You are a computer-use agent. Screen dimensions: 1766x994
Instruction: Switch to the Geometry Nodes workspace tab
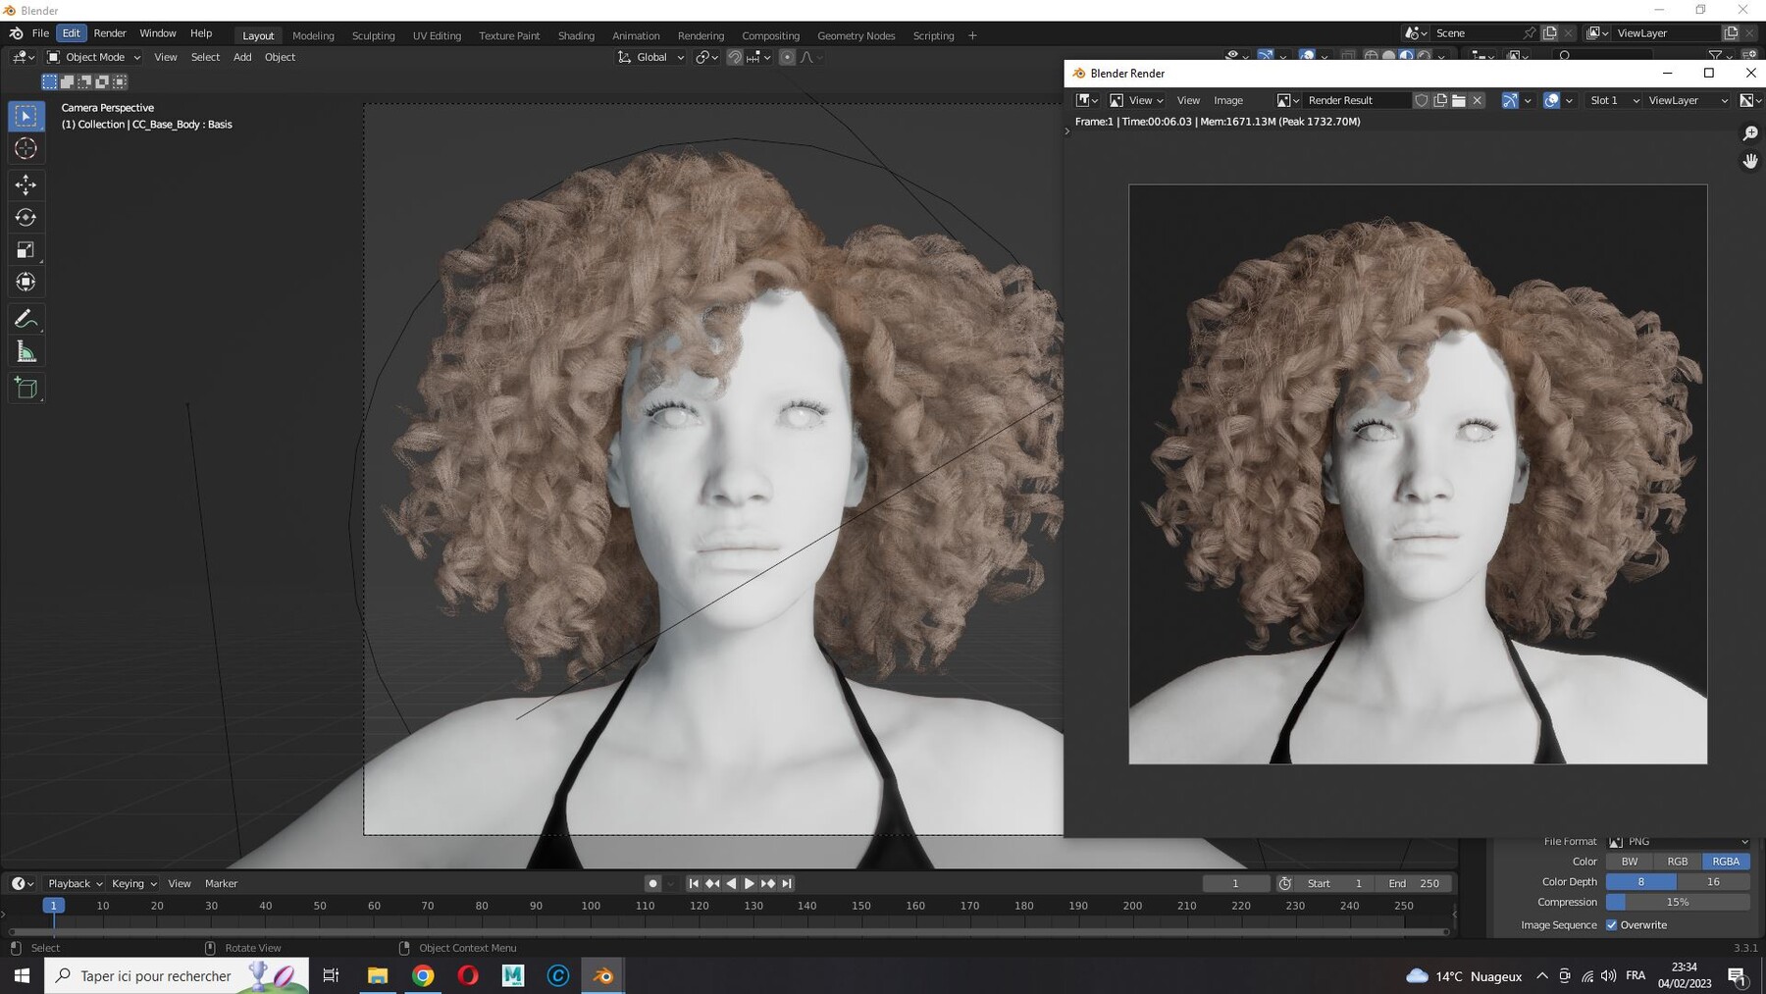point(856,35)
